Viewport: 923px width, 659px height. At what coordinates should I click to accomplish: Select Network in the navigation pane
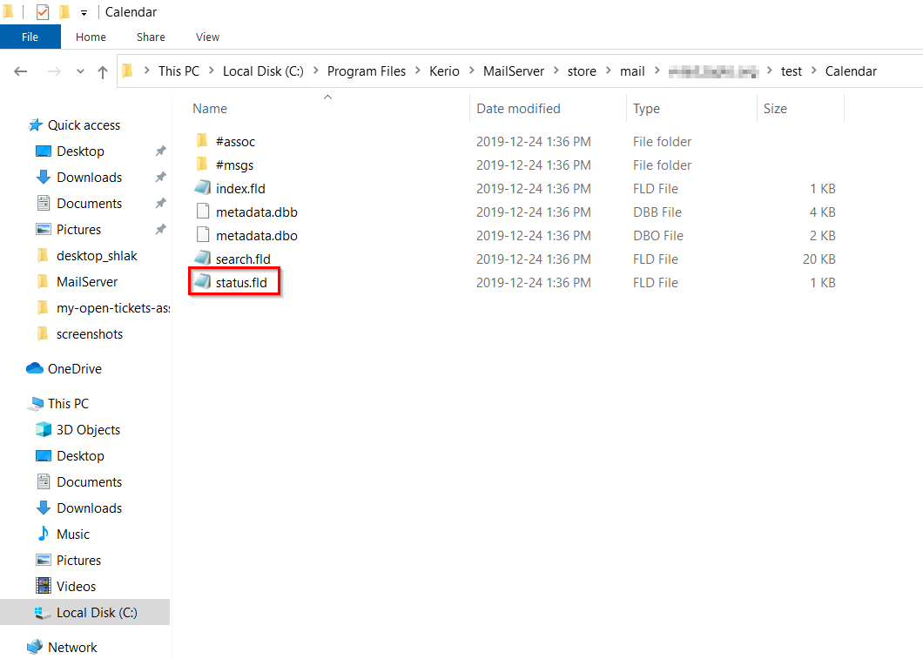click(72, 647)
